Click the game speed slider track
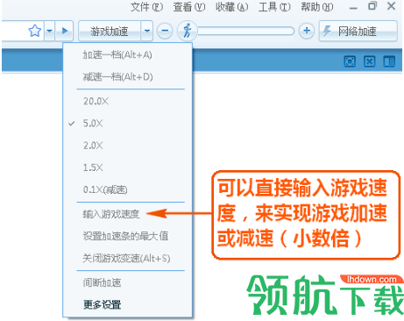This screenshot has height=321, width=404. pos(246,31)
